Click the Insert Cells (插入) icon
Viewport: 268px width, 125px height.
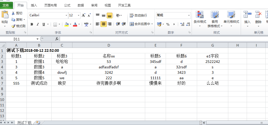point(247,16)
